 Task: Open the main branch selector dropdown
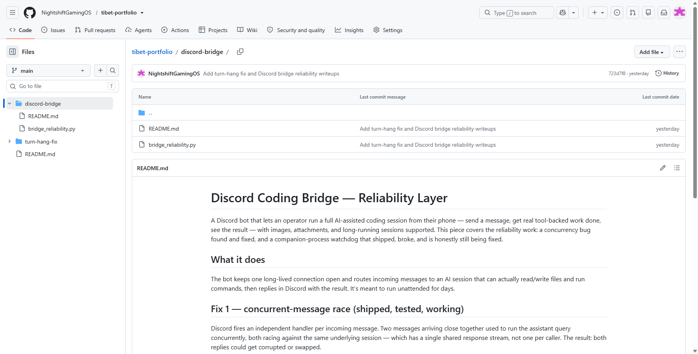click(x=49, y=70)
